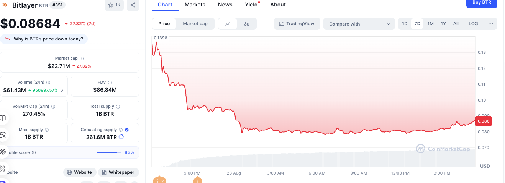Image resolution: width=505 pixels, height=183 pixels.
Task: Click Why is BTR's price down today
Action: 44,39
